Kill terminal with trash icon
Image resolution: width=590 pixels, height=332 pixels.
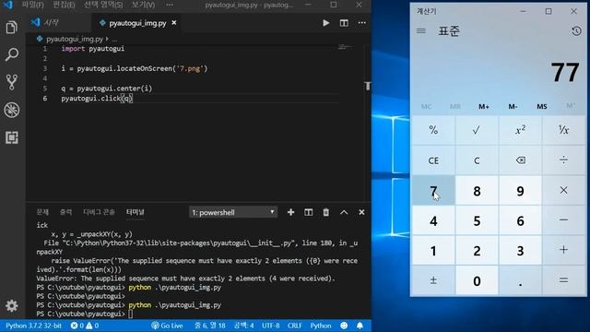click(x=325, y=212)
